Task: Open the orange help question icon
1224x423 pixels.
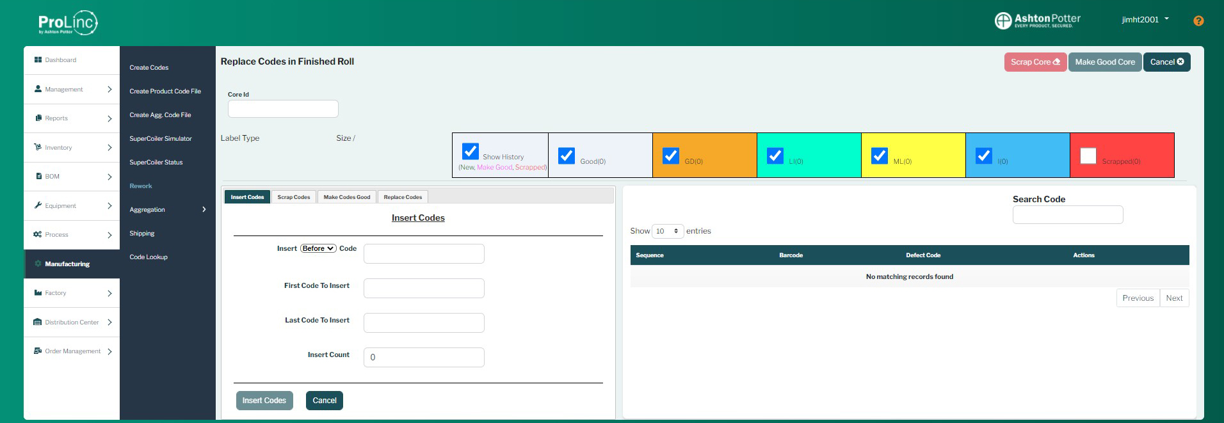Action: [x=1198, y=20]
